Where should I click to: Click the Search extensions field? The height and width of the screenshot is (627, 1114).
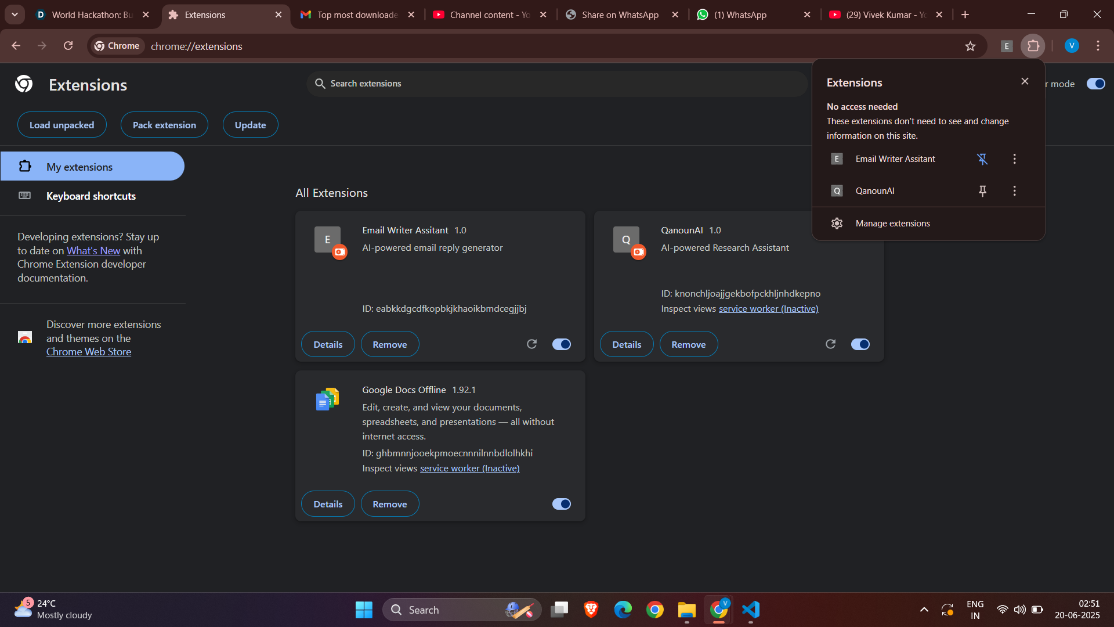click(x=557, y=84)
